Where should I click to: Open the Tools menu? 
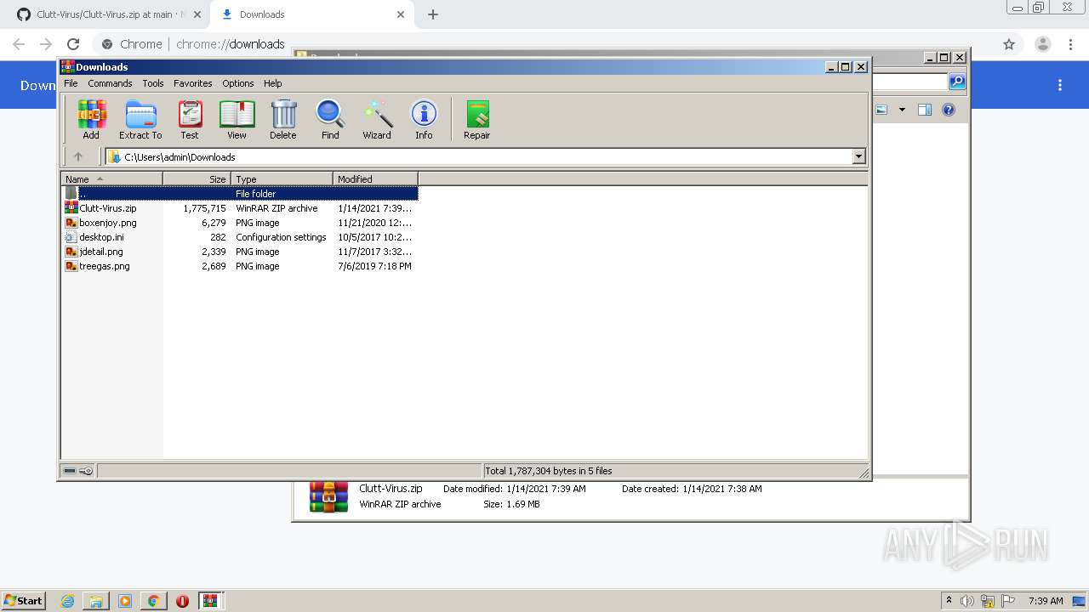click(x=153, y=83)
